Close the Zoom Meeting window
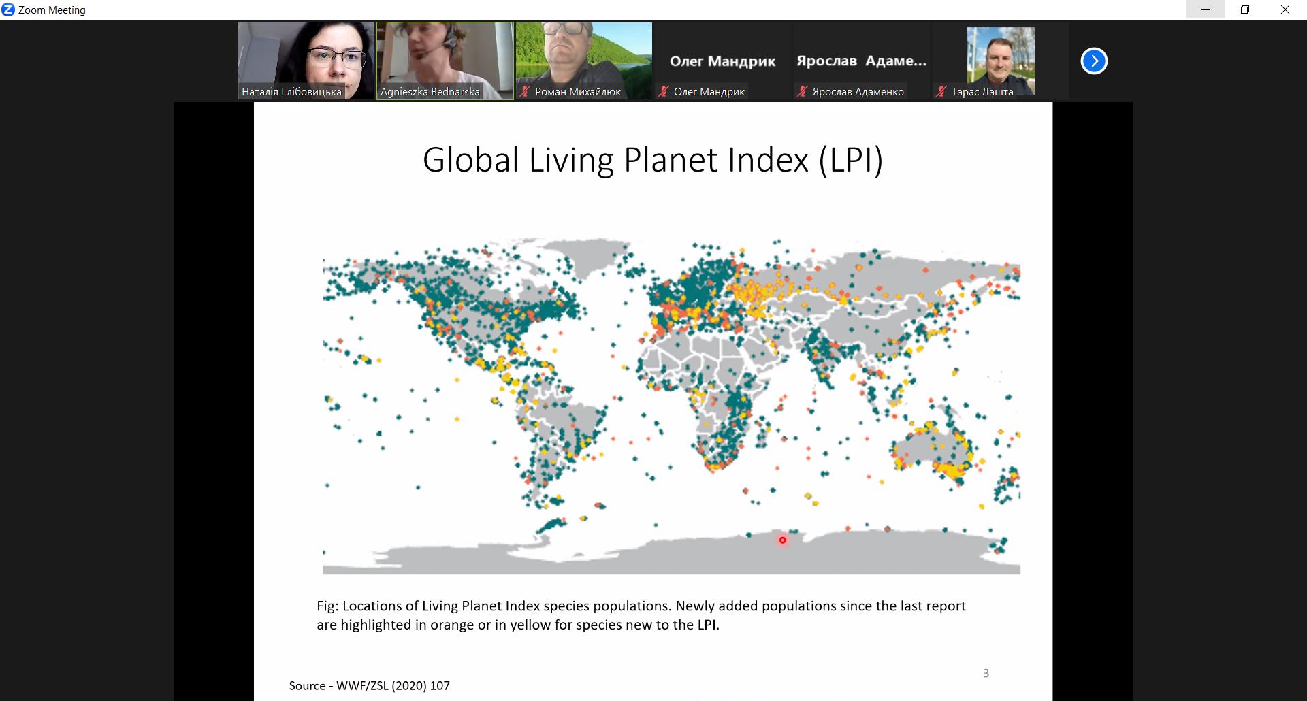The image size is (1307, 701). coord(1285,10)
